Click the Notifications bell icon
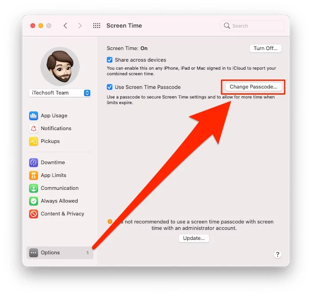312x296 pixels. point(33,129)
